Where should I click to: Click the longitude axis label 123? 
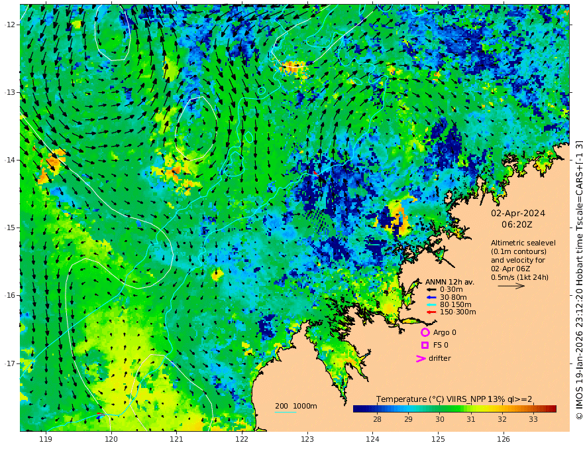[307, 439]
